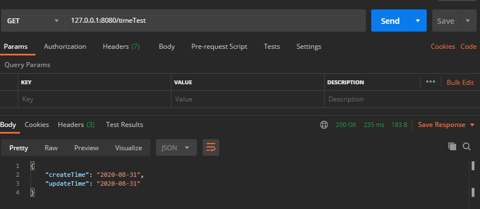
Task: Click the globe network information icon
Action: pos(324,125)
